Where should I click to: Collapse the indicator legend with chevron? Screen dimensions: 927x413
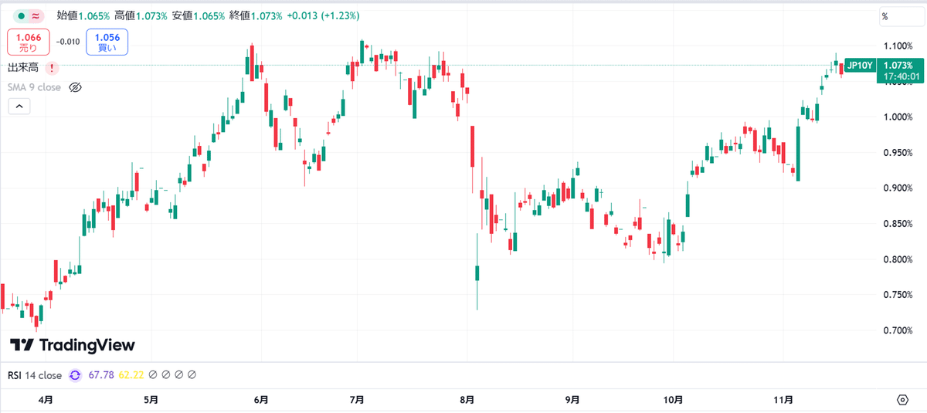click(19, 107)
